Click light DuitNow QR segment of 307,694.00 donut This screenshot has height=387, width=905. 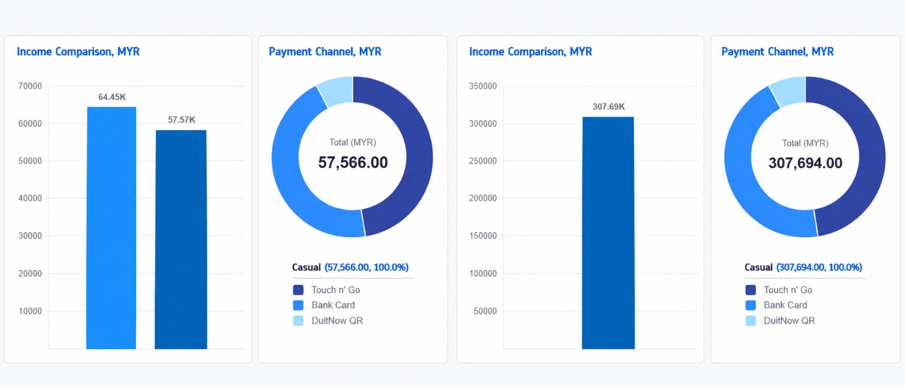pos(790,92)
